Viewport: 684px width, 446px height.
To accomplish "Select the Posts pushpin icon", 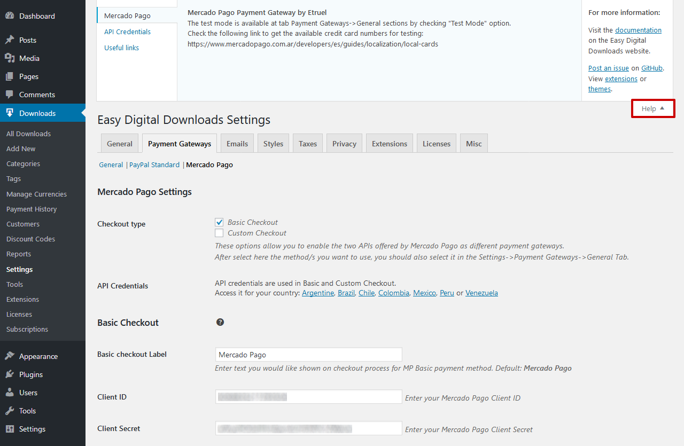I will pos(10,40).
